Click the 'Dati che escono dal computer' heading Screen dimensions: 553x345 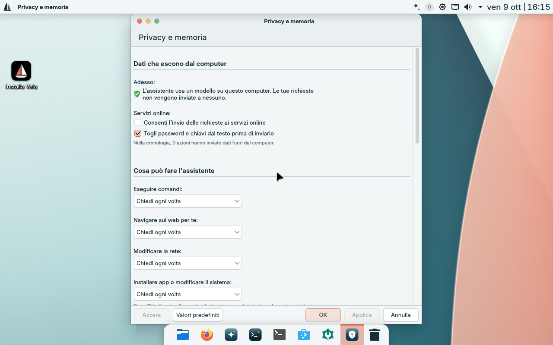180,64
